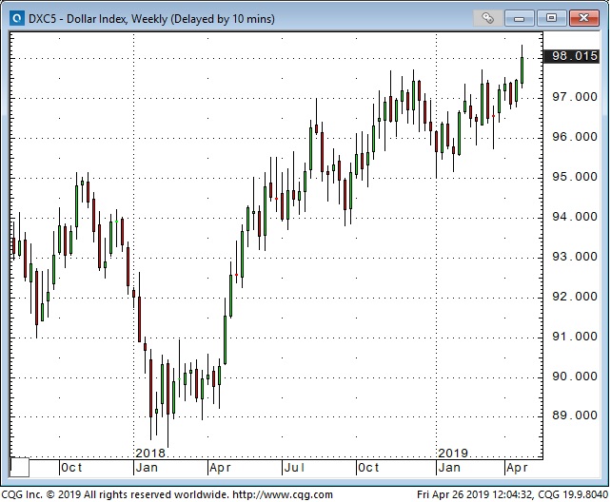Click the CQG Inc. copyright text

pos(114,494)
